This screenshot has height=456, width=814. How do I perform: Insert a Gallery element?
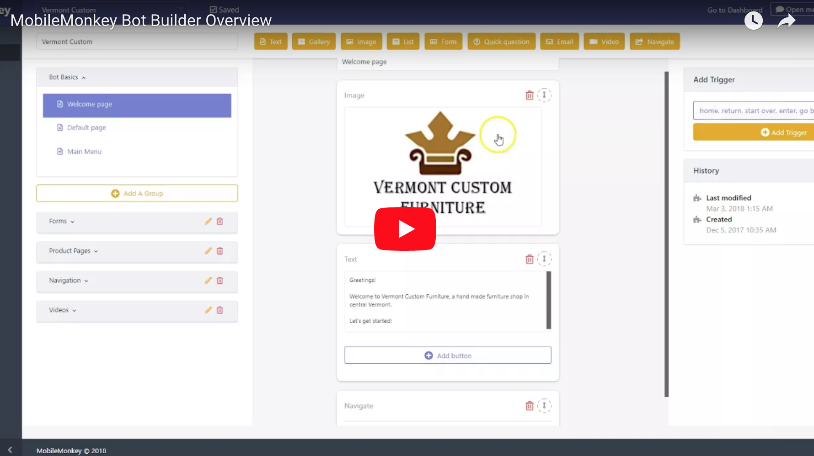[x=313, y=41]
